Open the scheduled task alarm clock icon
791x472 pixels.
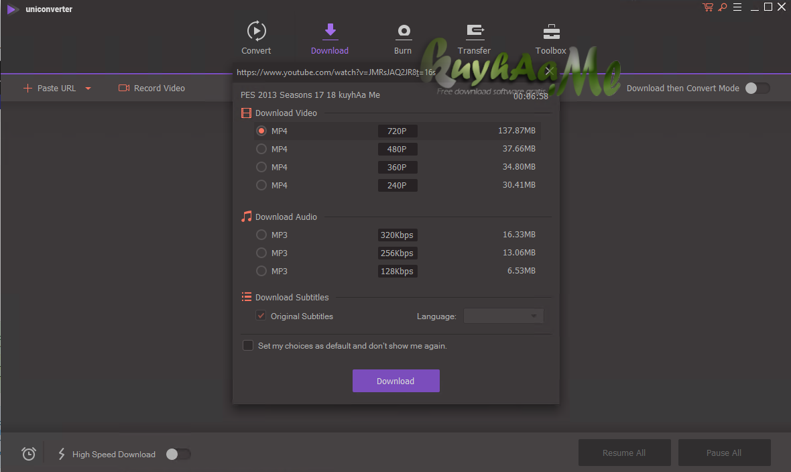tap(29, 454)
